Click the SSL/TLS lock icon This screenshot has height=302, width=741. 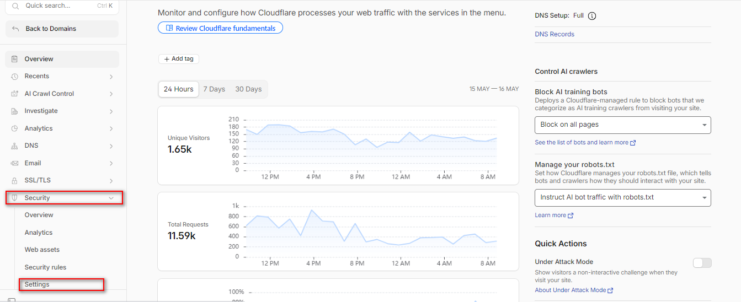[14, 181]
